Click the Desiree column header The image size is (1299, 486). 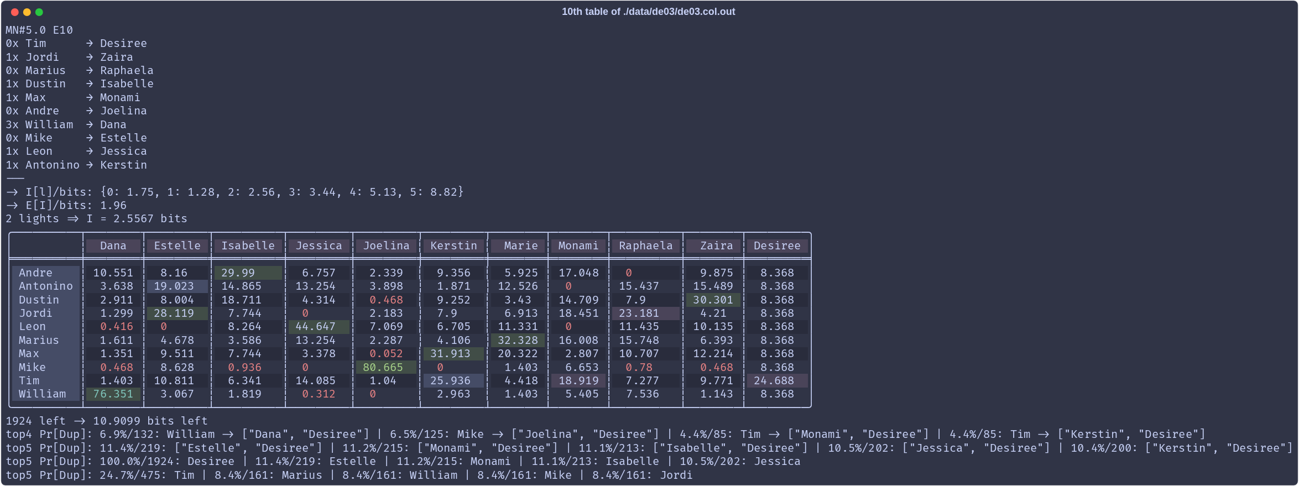point(777,245)
